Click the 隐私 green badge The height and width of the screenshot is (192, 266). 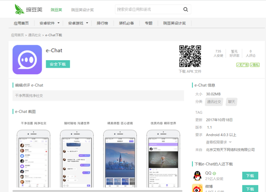(x=254, y=65)
